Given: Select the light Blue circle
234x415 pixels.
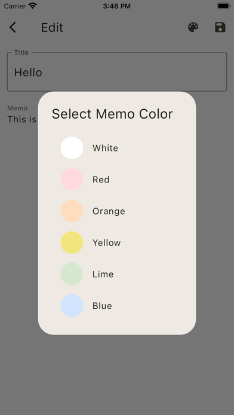Looking at the screenshot, I should coord(72,305).
